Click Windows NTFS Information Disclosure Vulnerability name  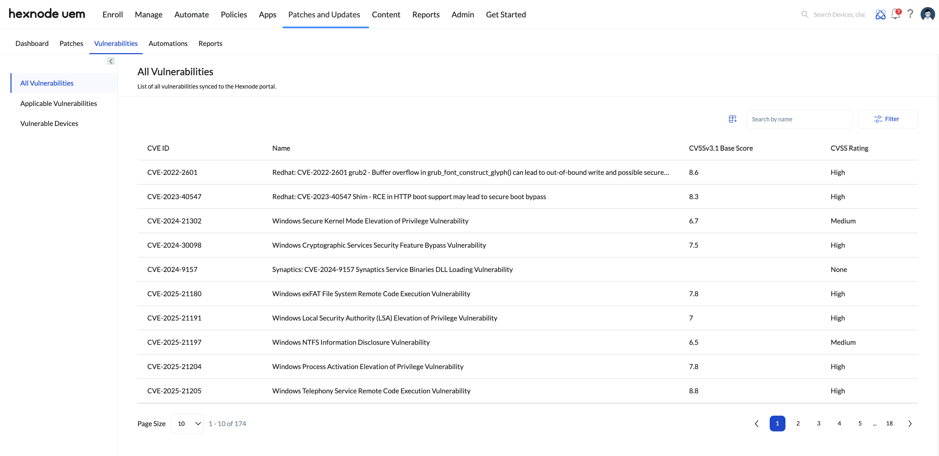pos(351,342)
